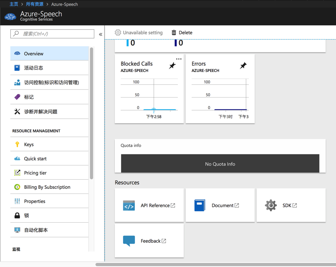Open 诊断并解决问题 menu item
This screenshot has height=267, width=336.
(x=49, y=111)
